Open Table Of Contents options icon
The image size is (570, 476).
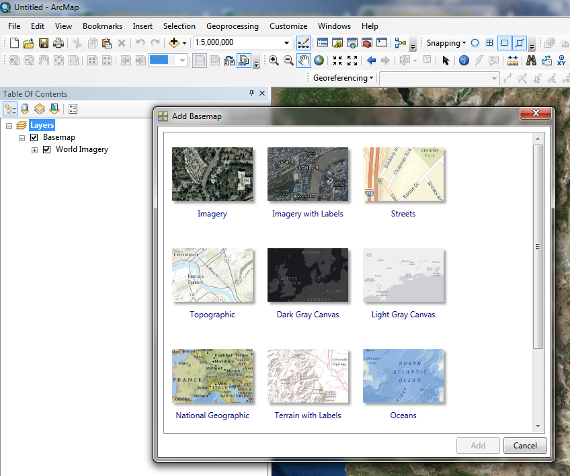(73, 109)
